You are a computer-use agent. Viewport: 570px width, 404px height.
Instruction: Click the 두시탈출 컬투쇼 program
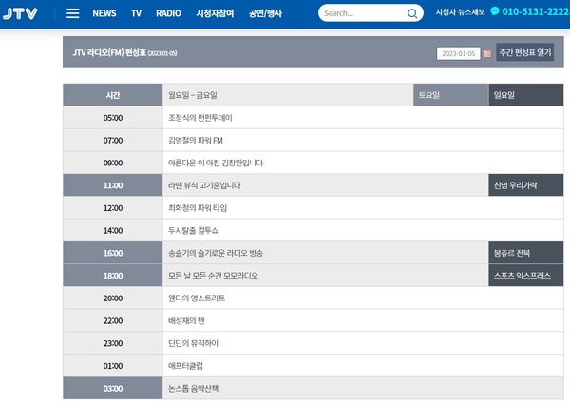click(x=193, y=231)
